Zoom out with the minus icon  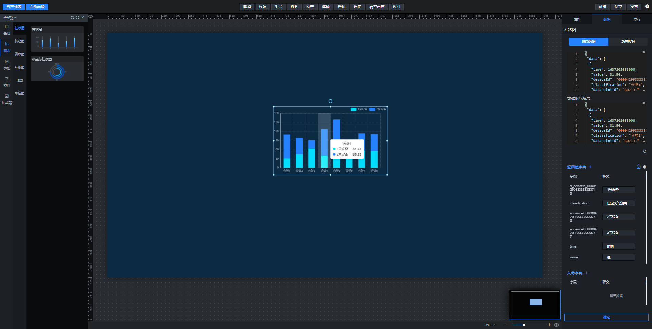pos(505,325)
